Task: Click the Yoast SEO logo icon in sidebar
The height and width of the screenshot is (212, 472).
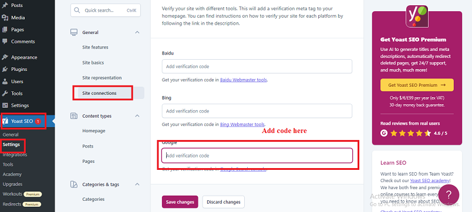Action: coord(5,121)
